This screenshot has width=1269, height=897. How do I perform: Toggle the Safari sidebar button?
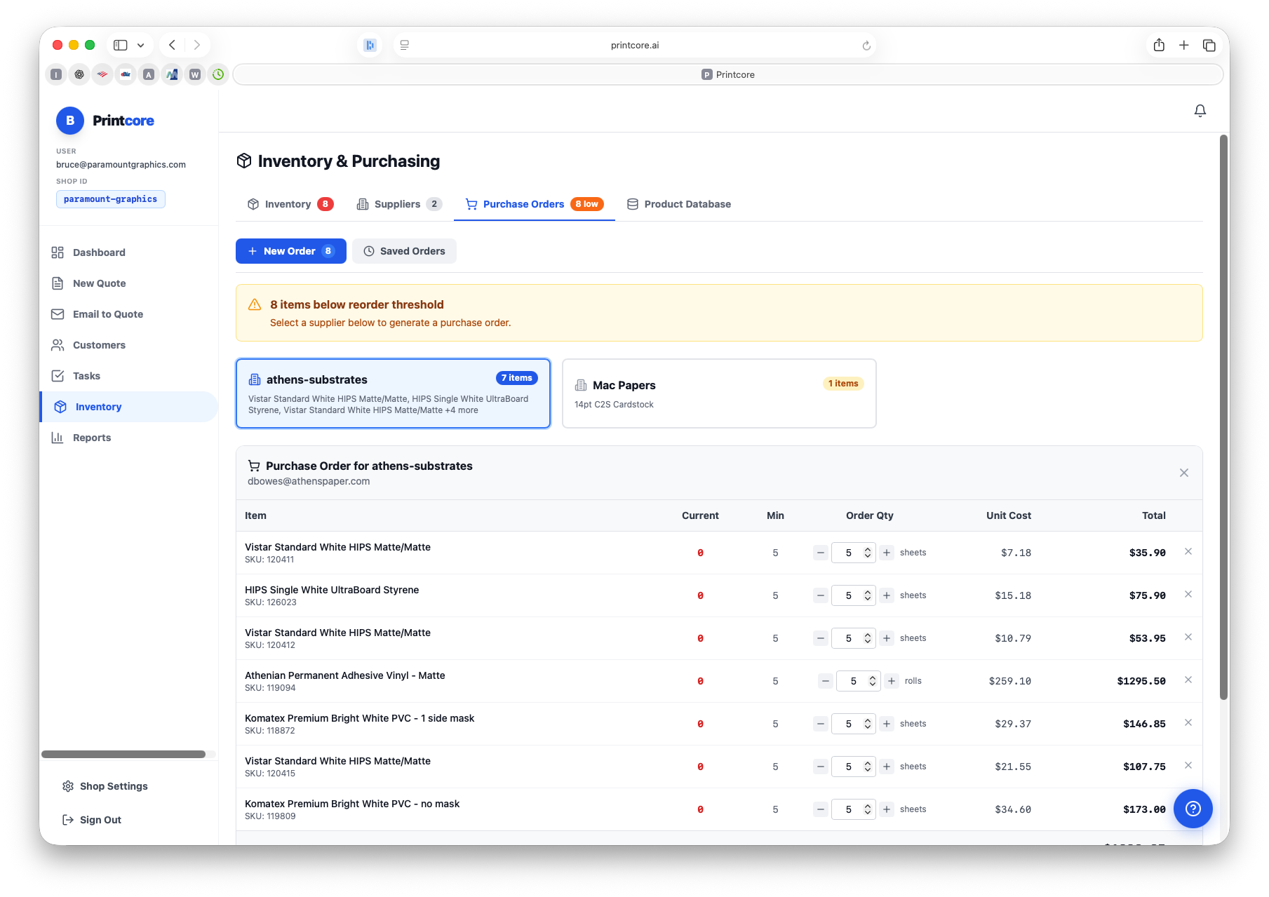121,45
